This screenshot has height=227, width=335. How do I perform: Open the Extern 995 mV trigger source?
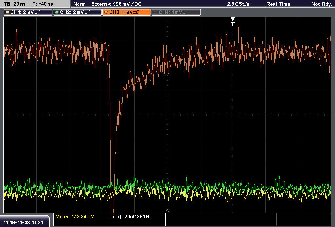(x=116, y=4)
